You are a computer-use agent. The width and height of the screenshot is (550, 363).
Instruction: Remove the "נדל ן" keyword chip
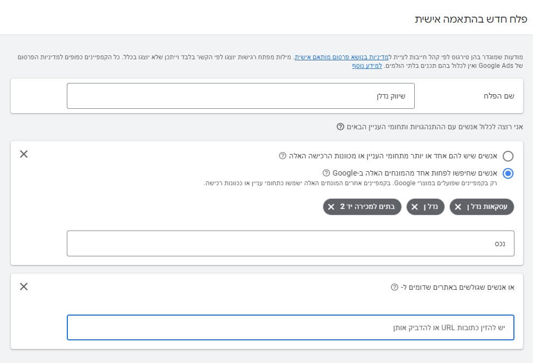click(x=414, y=207)
